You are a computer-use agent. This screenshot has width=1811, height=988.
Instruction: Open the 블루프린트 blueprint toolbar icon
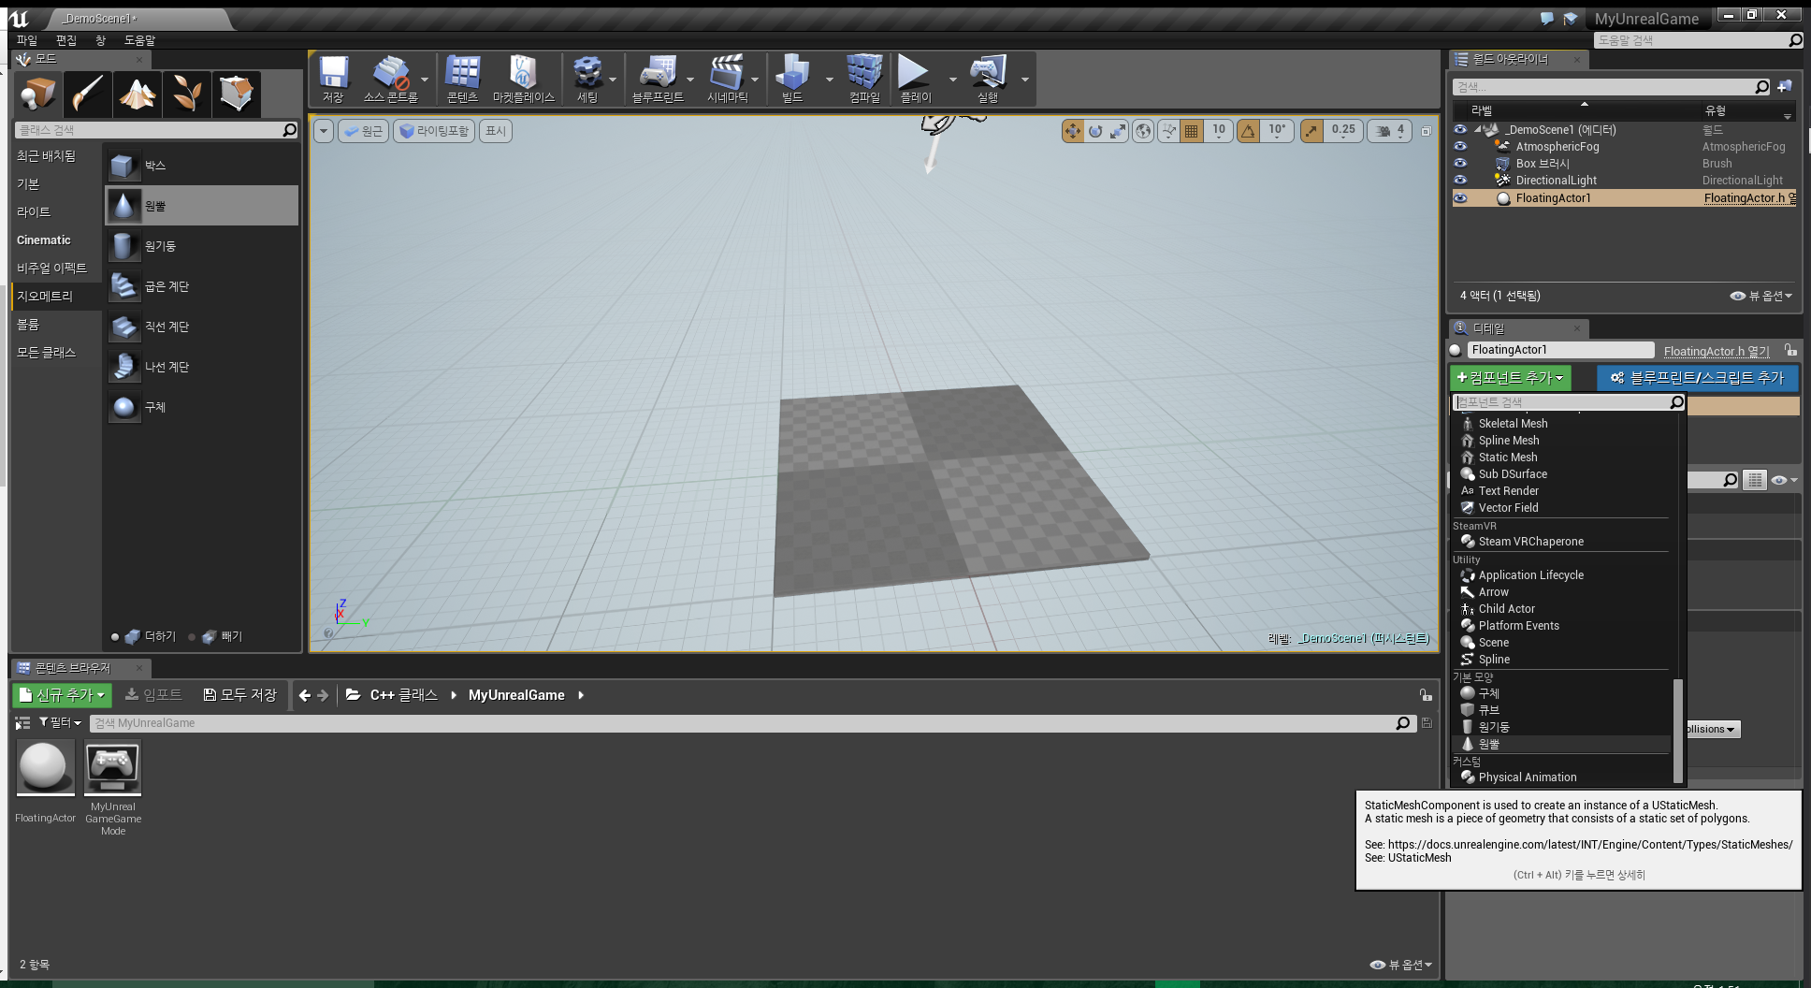658,79
